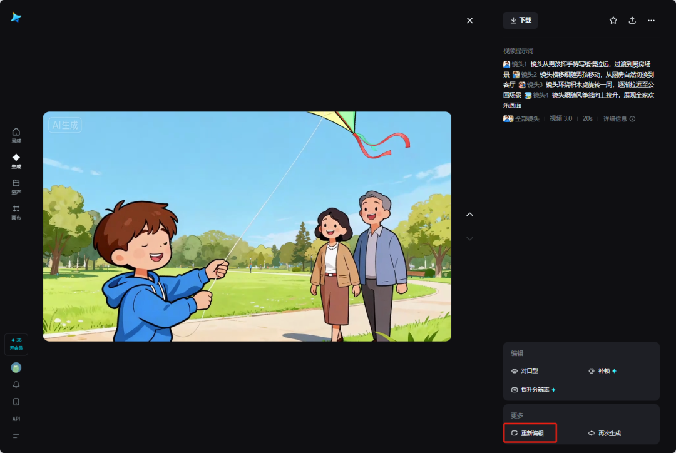676x453 pixels.
Task: Open the 画布 canvas sidebar icon
Action: tap(16, 212)
